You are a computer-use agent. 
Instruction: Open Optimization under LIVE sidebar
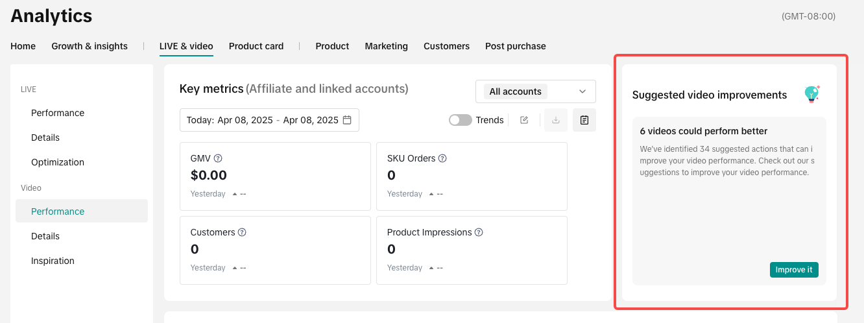[x=58, y=162]
